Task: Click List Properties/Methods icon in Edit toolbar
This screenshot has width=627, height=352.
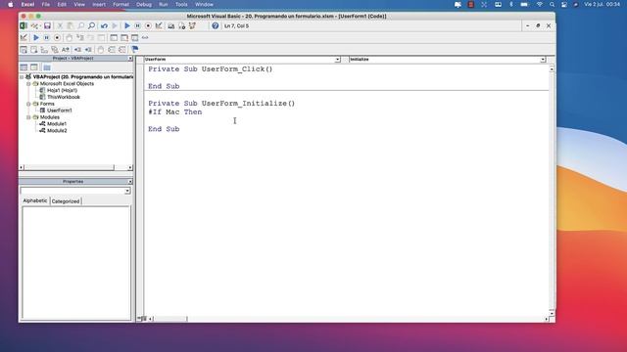Action: pyautogui.click(x=24, y=50)
